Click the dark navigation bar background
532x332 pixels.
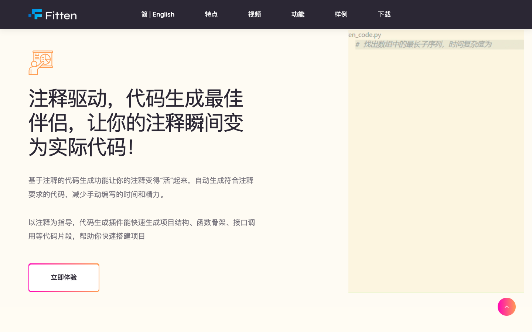[x=462, y=14]
